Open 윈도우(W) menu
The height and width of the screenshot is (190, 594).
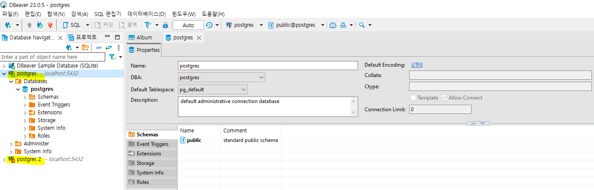(x=184, y=14)
